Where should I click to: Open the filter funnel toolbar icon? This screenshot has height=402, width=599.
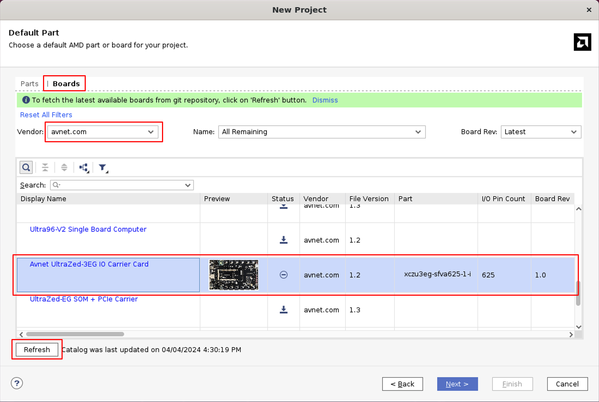tap(103, 168)
